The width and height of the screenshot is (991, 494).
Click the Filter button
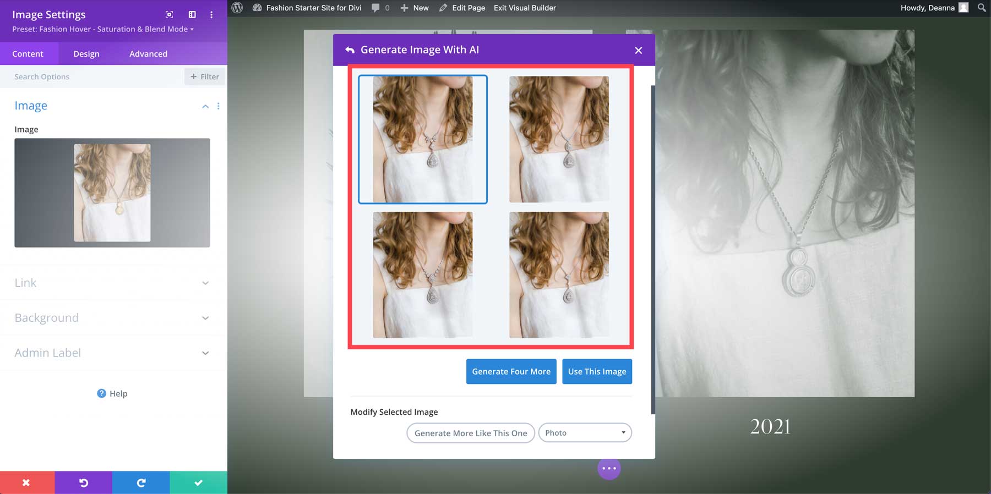click(204, 76)
